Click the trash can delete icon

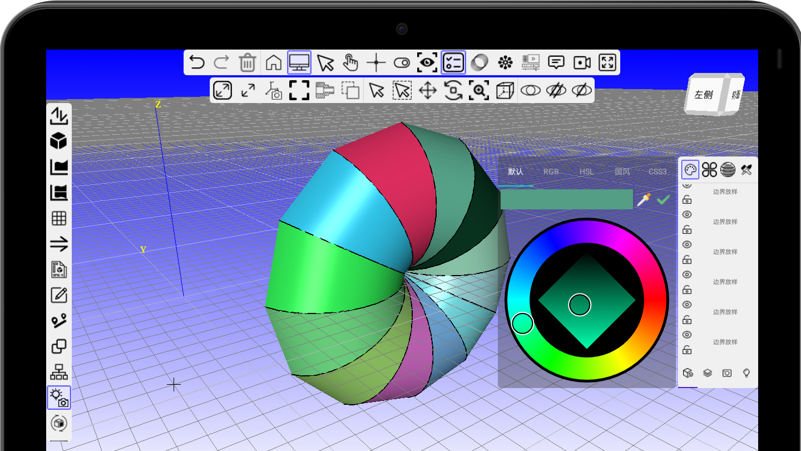tap(247, 62)
